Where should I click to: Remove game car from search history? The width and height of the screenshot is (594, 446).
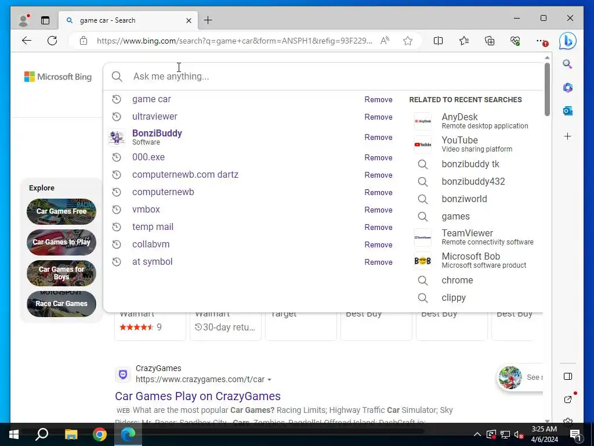click(378, 99)
